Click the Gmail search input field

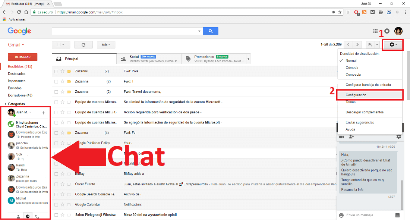coord(124,31)
